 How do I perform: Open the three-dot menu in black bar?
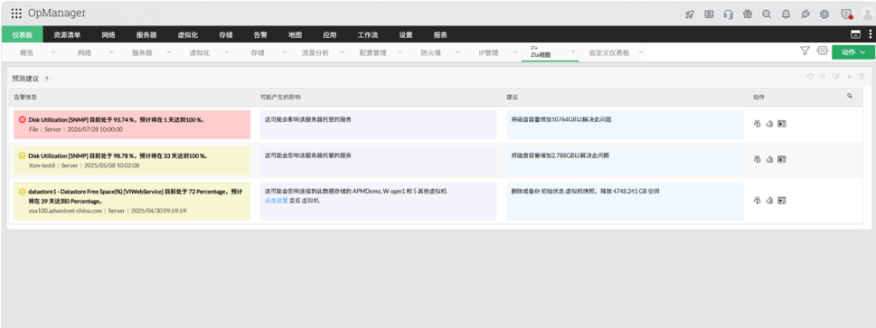tap(870, 34)
